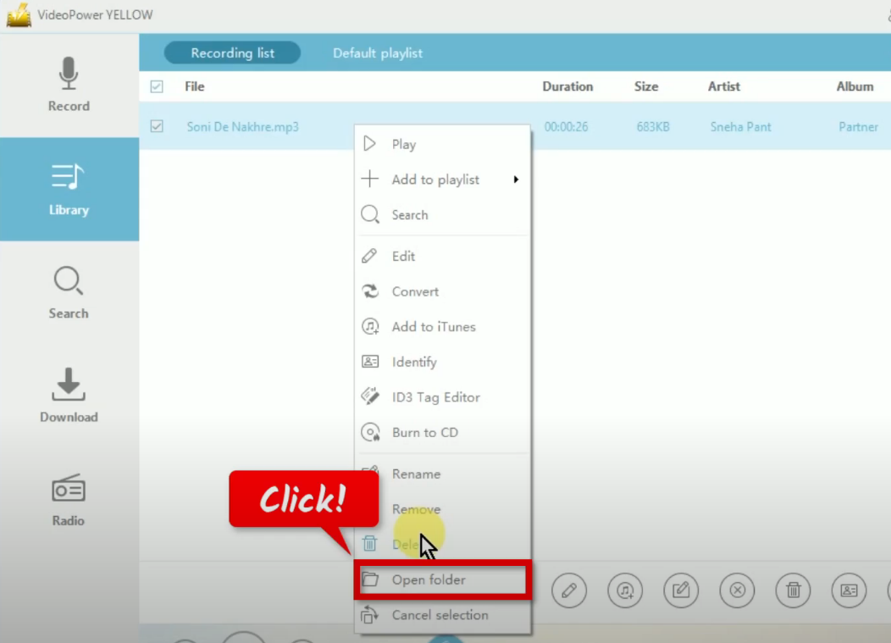
Task: Select ID3 Tag Editor menu entry
Action: [435, 397]
